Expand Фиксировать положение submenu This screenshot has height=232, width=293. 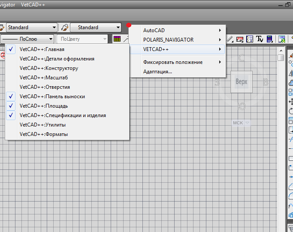178,62
